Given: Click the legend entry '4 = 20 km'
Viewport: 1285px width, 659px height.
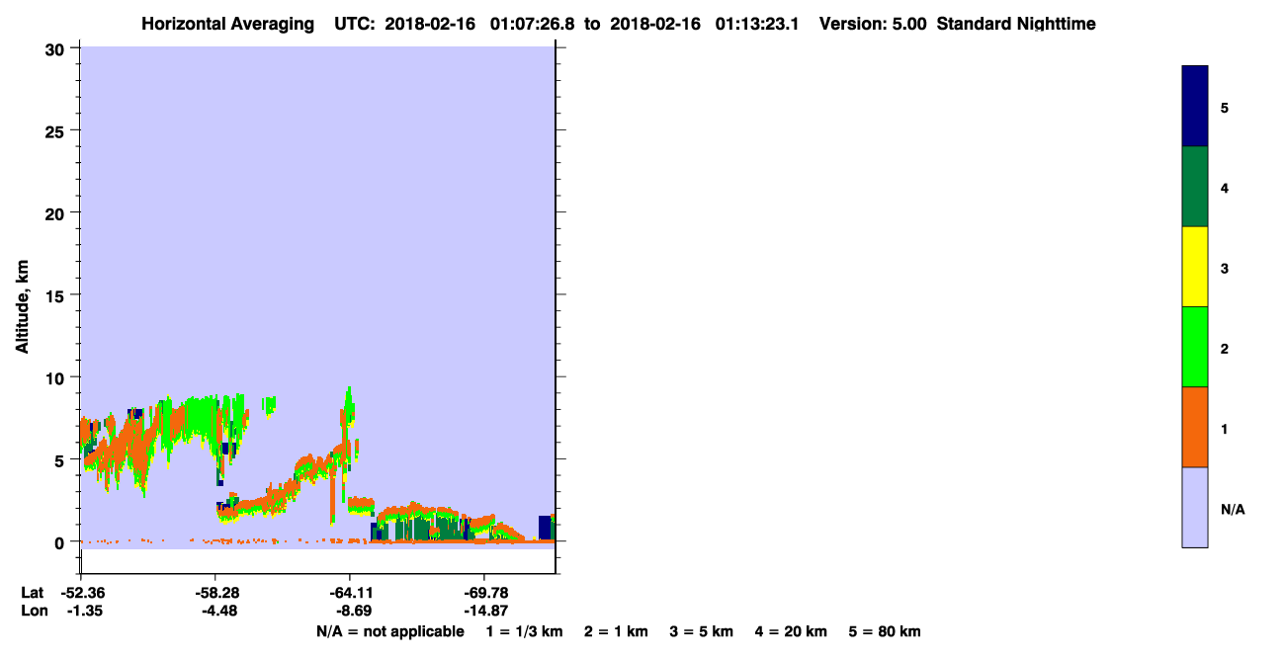Looking at the screenshot, I should [792, 631].
